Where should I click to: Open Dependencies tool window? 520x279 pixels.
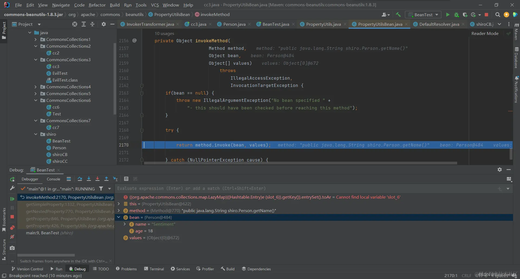pos(256,269)
